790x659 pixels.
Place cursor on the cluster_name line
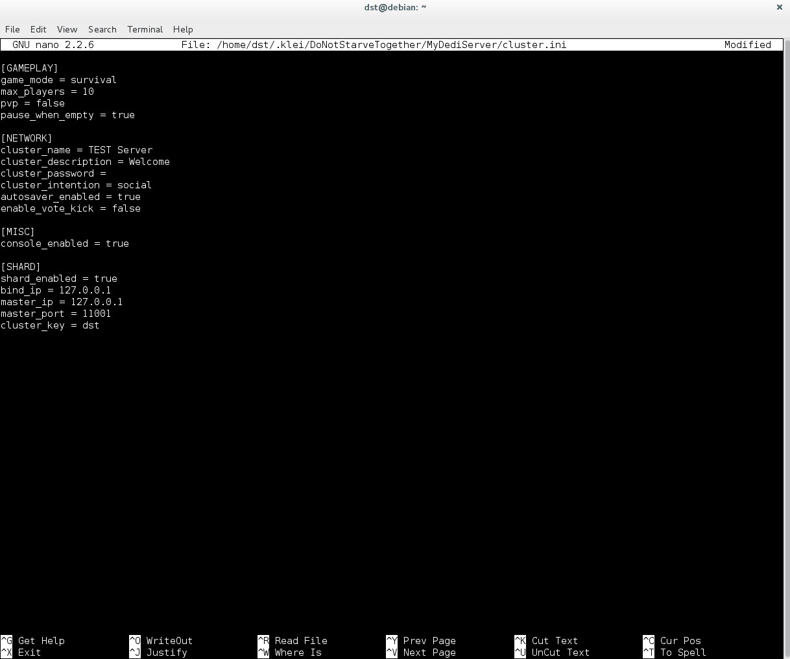(77, 150)
